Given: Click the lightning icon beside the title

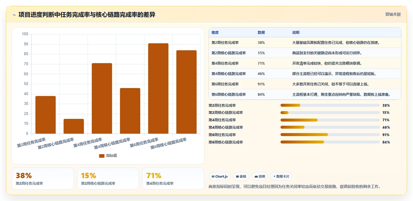Looking at the screenshot, I should point(14,15).
